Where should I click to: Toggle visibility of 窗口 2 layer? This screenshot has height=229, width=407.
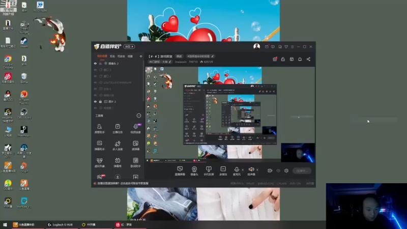(x=95, y=76)
